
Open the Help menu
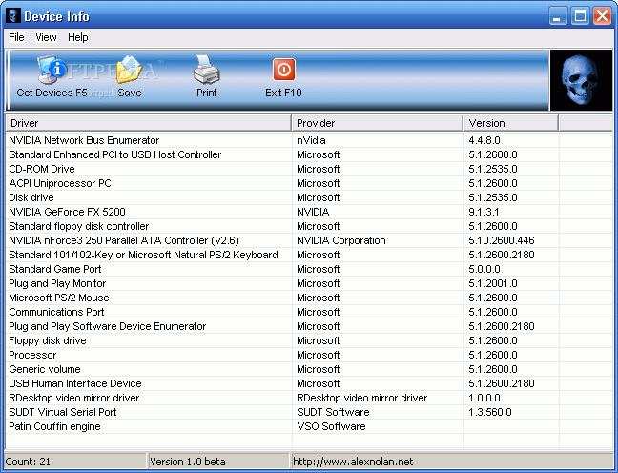[78, 37]
